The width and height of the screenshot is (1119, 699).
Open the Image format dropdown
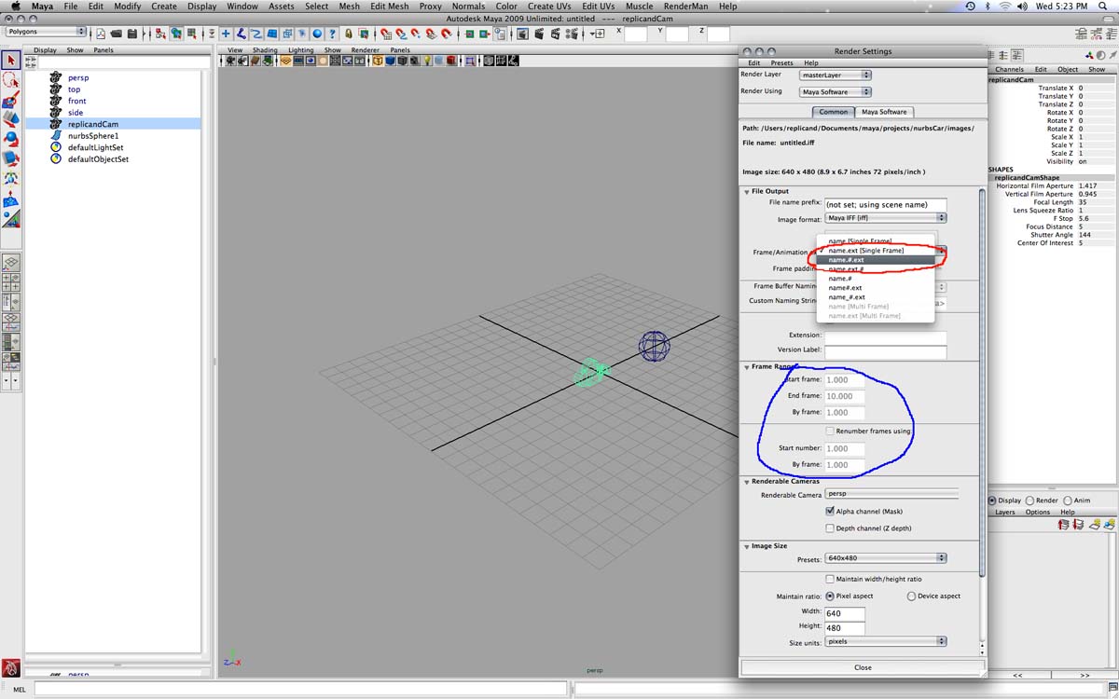point(886,218)
